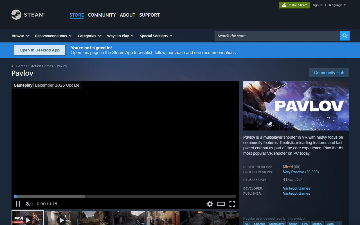Open the ABOUT tab

128,15
